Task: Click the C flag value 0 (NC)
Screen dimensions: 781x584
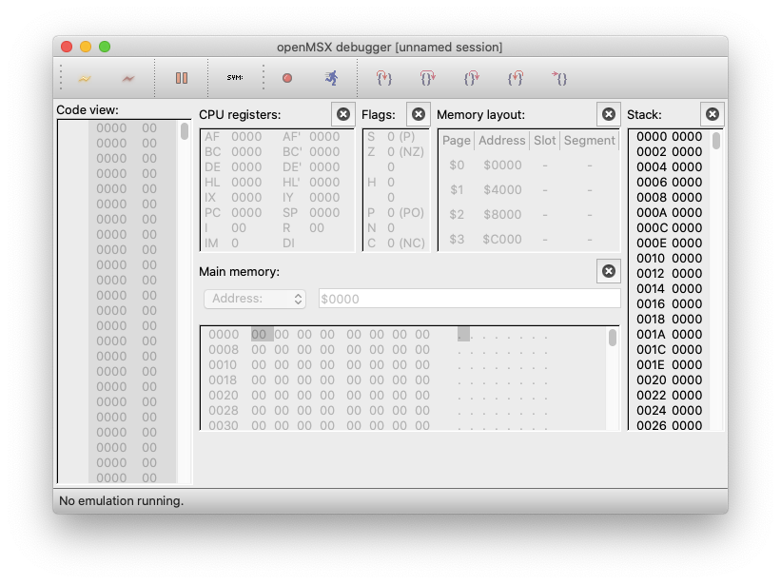Action: tap(406, 243)
